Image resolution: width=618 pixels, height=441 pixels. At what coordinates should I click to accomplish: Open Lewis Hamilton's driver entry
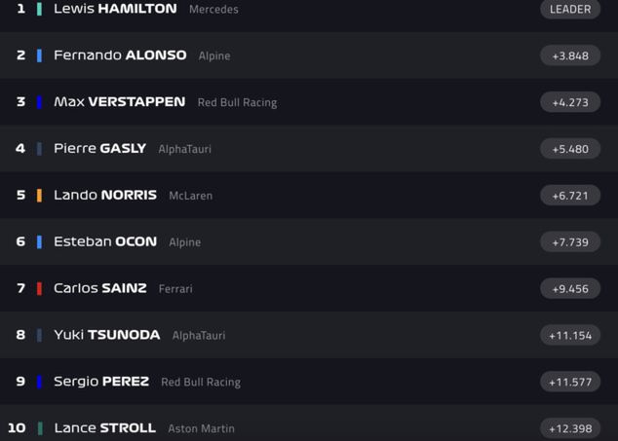(115, 9)
